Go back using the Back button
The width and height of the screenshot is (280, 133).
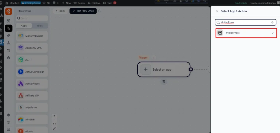point(60,11)
